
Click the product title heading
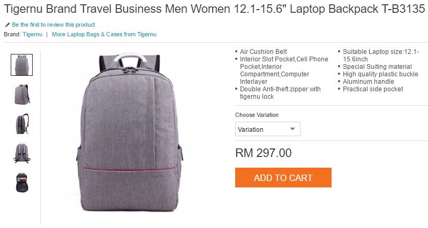tap(215, 9)
